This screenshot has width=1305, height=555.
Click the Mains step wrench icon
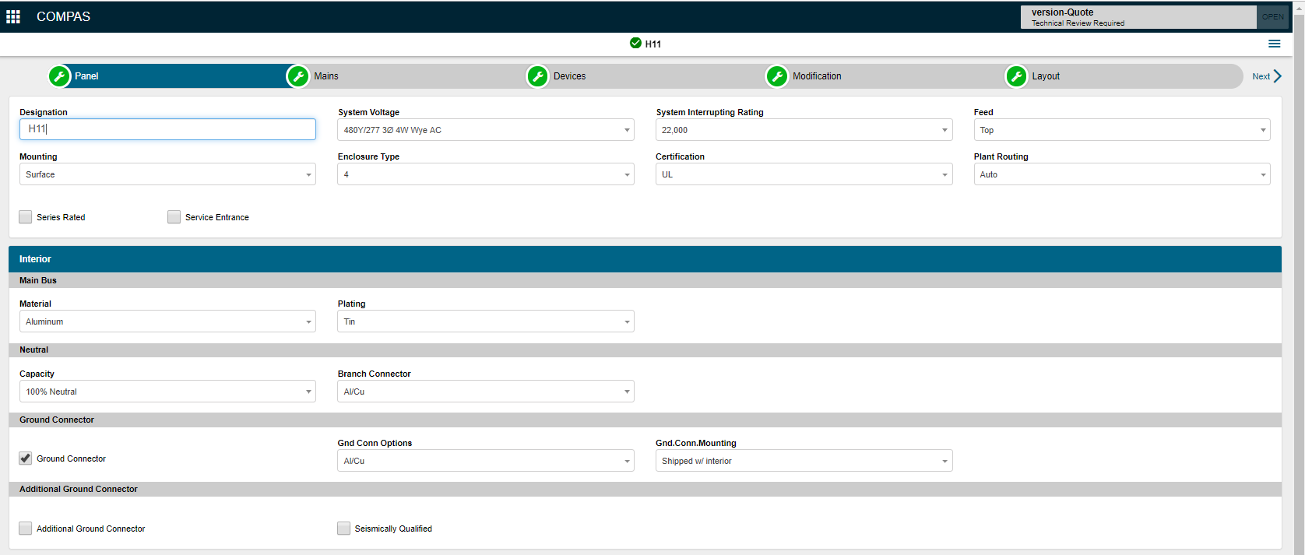pyautogui.click(x=298, y=76)
